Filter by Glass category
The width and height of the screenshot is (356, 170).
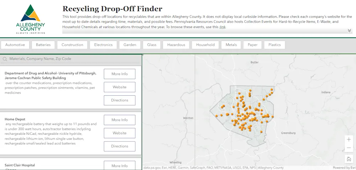click(152, 45)
